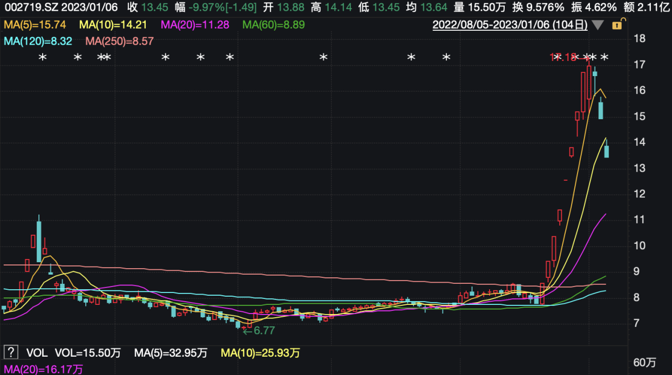Click the pink MA(250)=8.57 label
672x375 pixels.
pyautogui.click(x=120, y=42)
